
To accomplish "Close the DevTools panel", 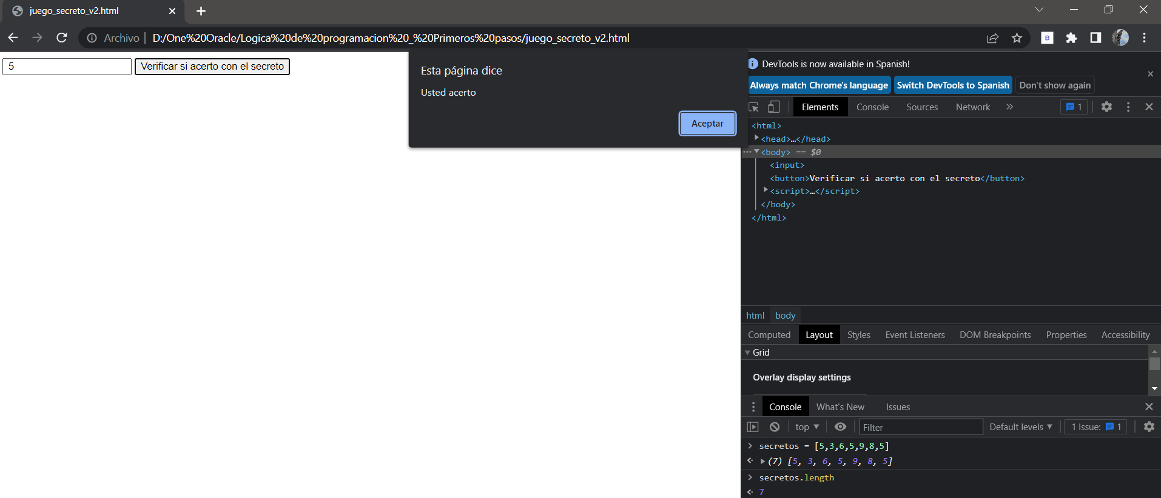I will pos(1149,107).
